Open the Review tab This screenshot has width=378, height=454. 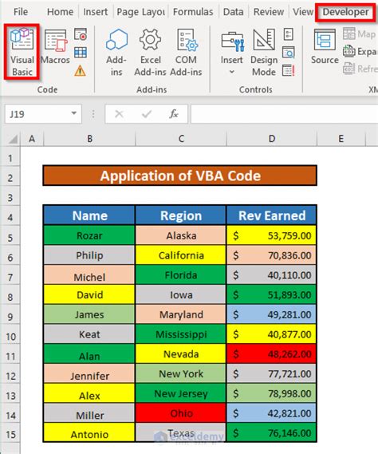pos(269,12)
